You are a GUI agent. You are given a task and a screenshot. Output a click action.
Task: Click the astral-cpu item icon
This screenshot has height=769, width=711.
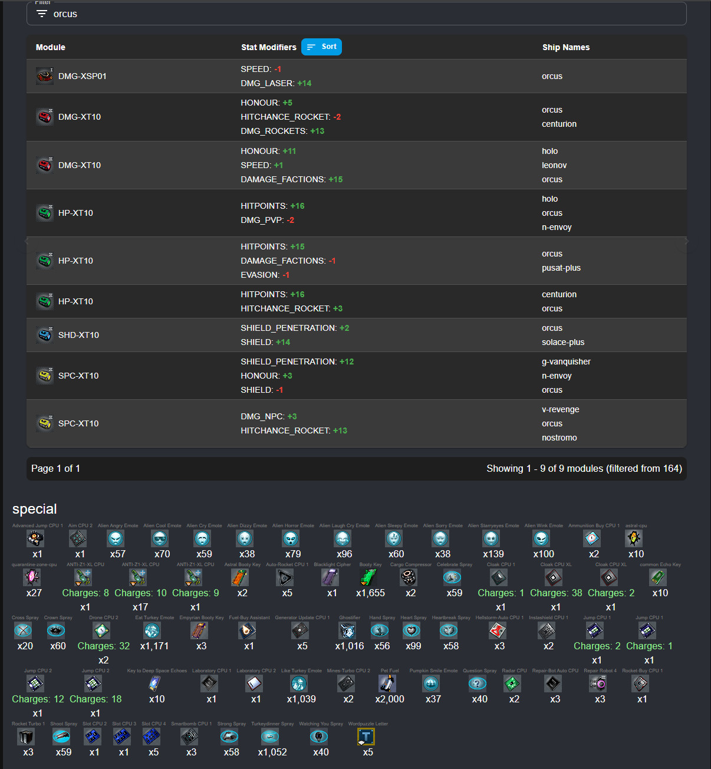(x=634, y=538)
